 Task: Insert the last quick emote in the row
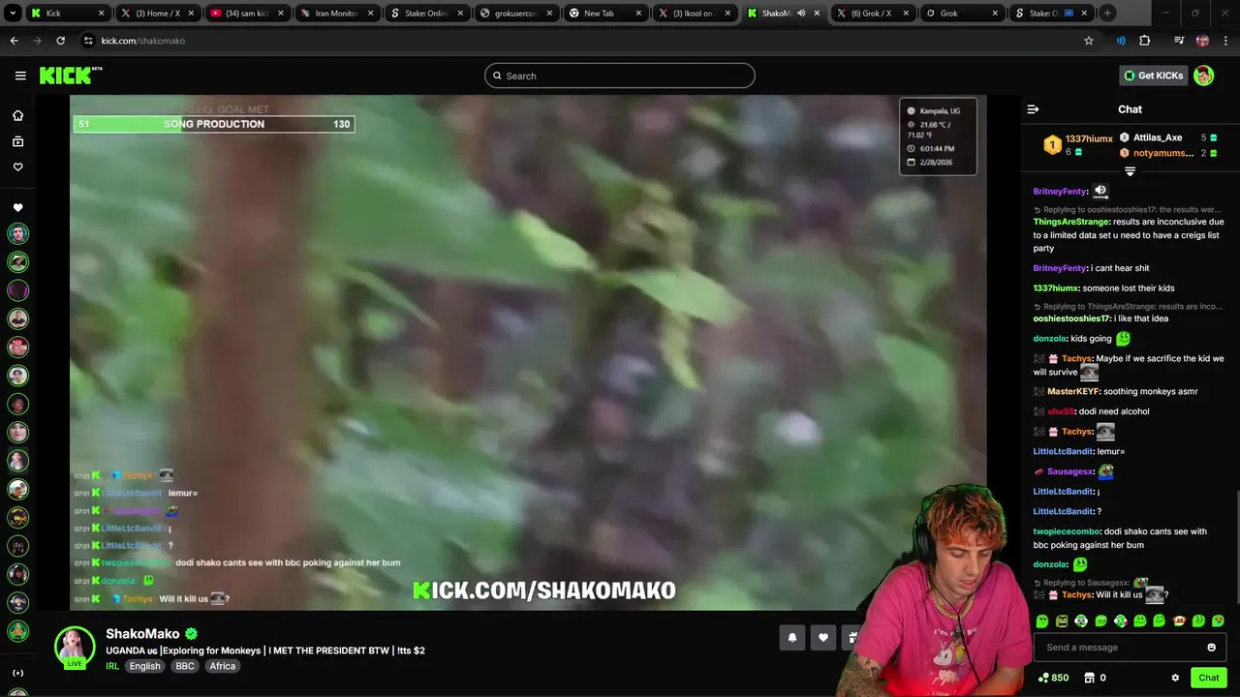[1218, 621]
